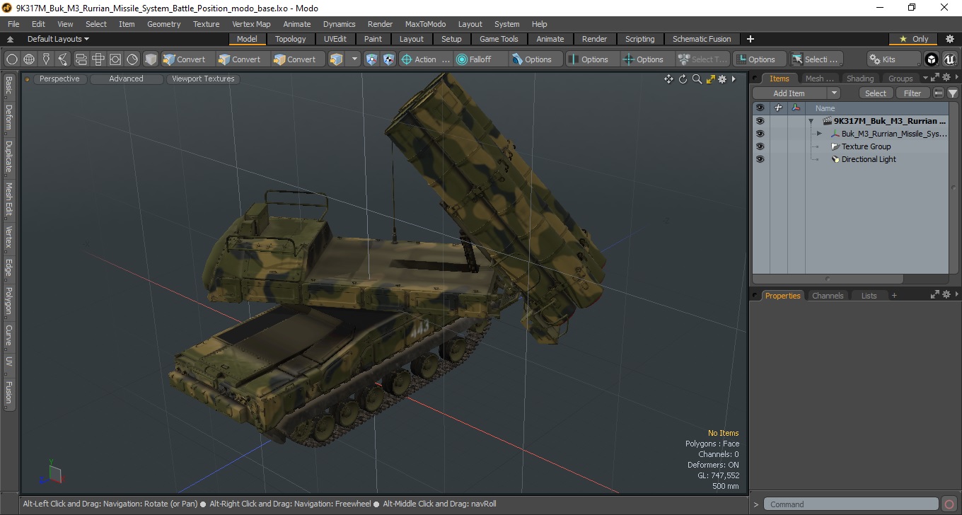Switch to the Shading panel tab
The width and height of the screenshot is (962, 515).
pyautogui.click(x=860, y=79)
